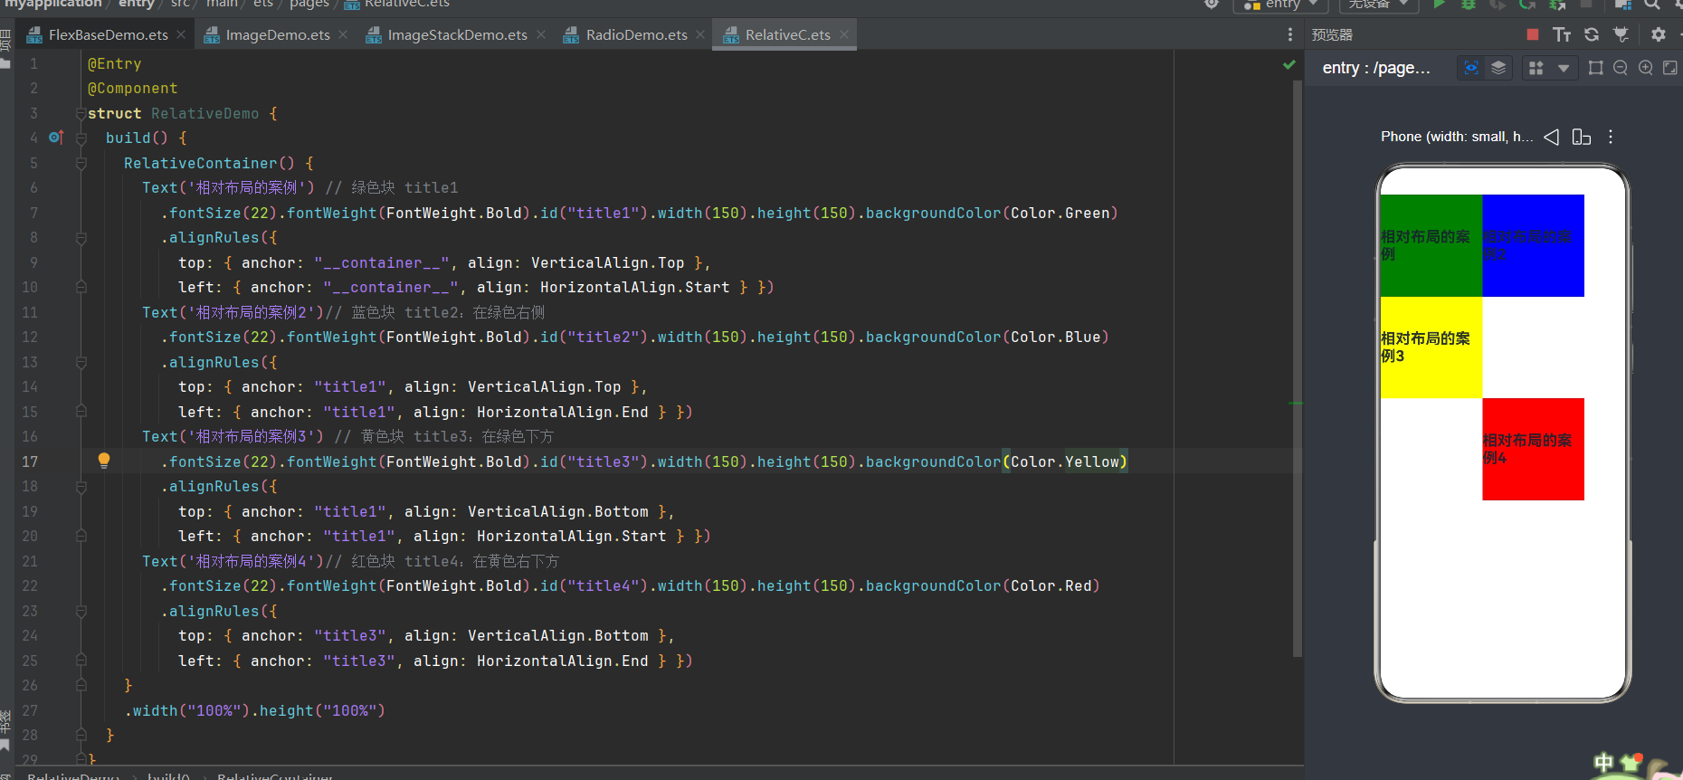Close the ImageStackDemo.ets tab
The height and width of the screenshot is (780, 1683).
pyautogui.click(x=541, y=34)
